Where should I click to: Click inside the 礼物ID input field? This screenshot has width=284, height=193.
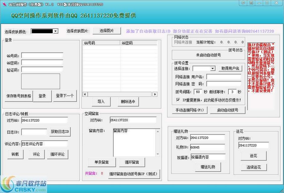(208, 147)
